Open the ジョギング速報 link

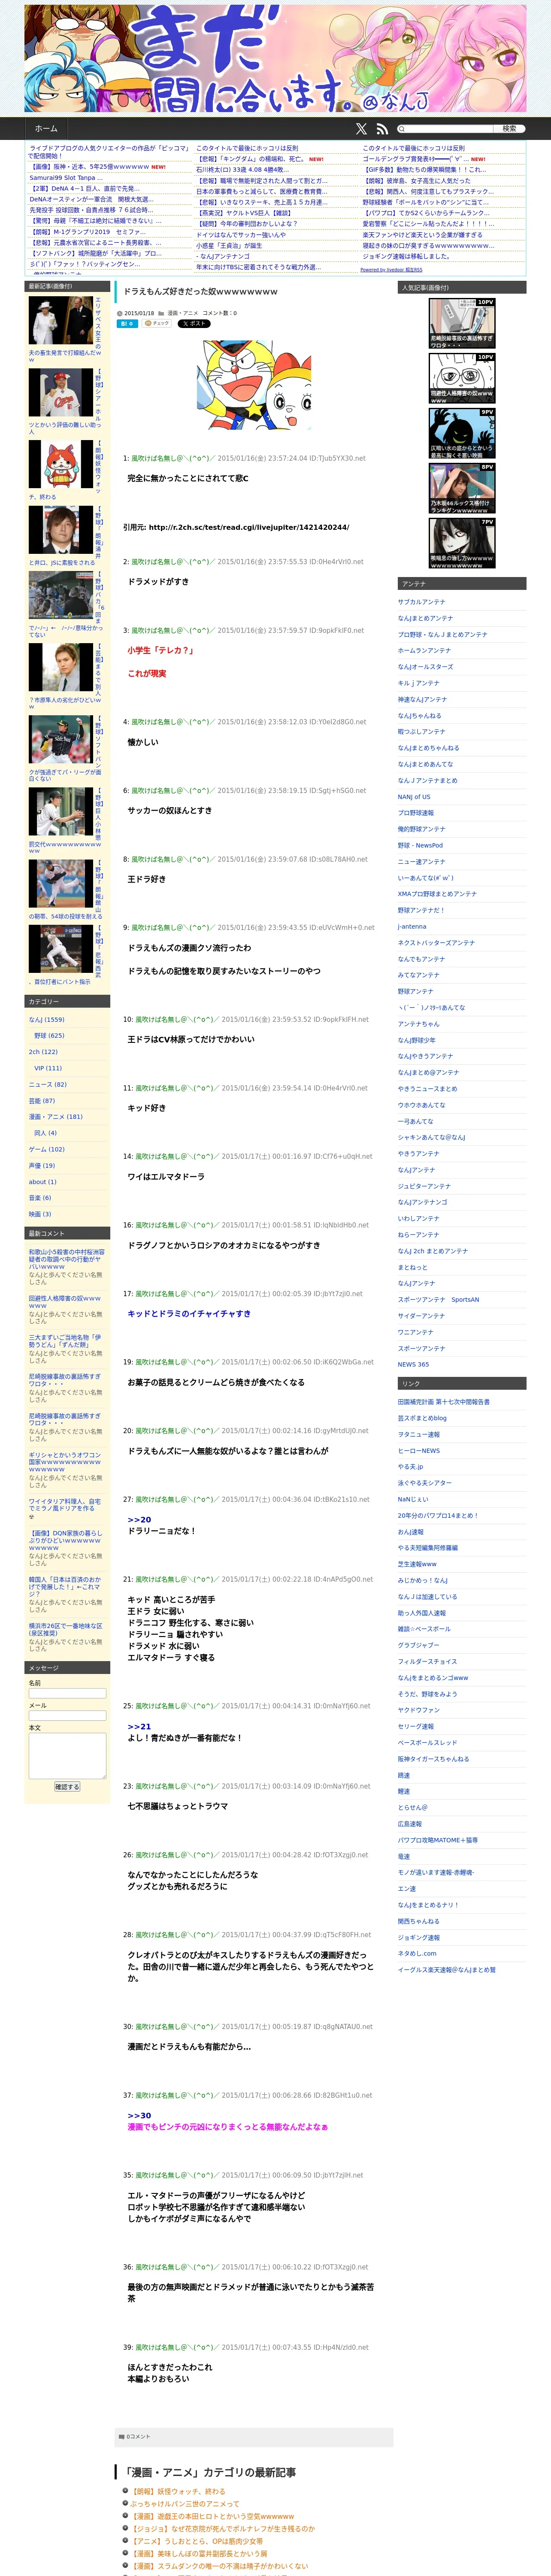tap(418, 1937)
